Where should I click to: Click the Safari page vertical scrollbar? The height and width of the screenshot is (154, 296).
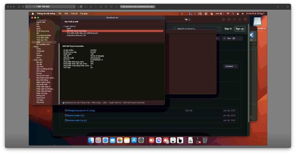pyautogui.click(x=248, y=73)
